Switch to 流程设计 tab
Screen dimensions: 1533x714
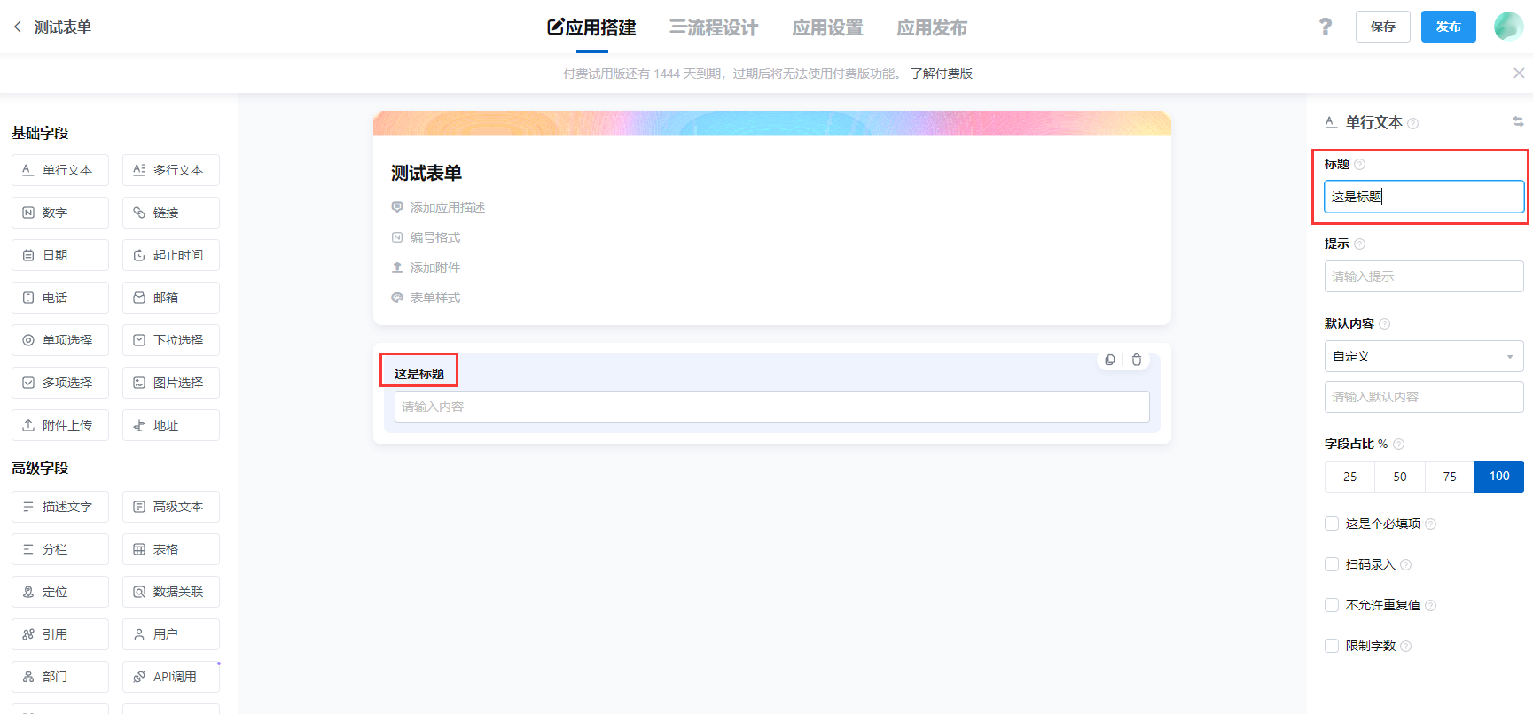point(714,27)
